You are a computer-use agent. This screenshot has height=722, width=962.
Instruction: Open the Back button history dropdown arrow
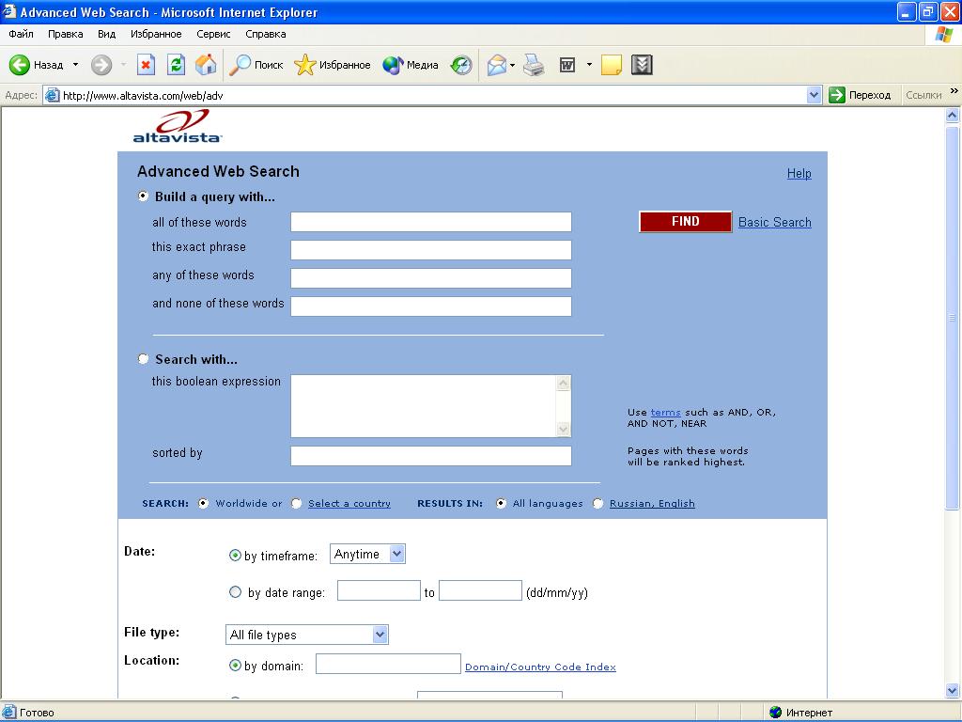click(75, 65)
